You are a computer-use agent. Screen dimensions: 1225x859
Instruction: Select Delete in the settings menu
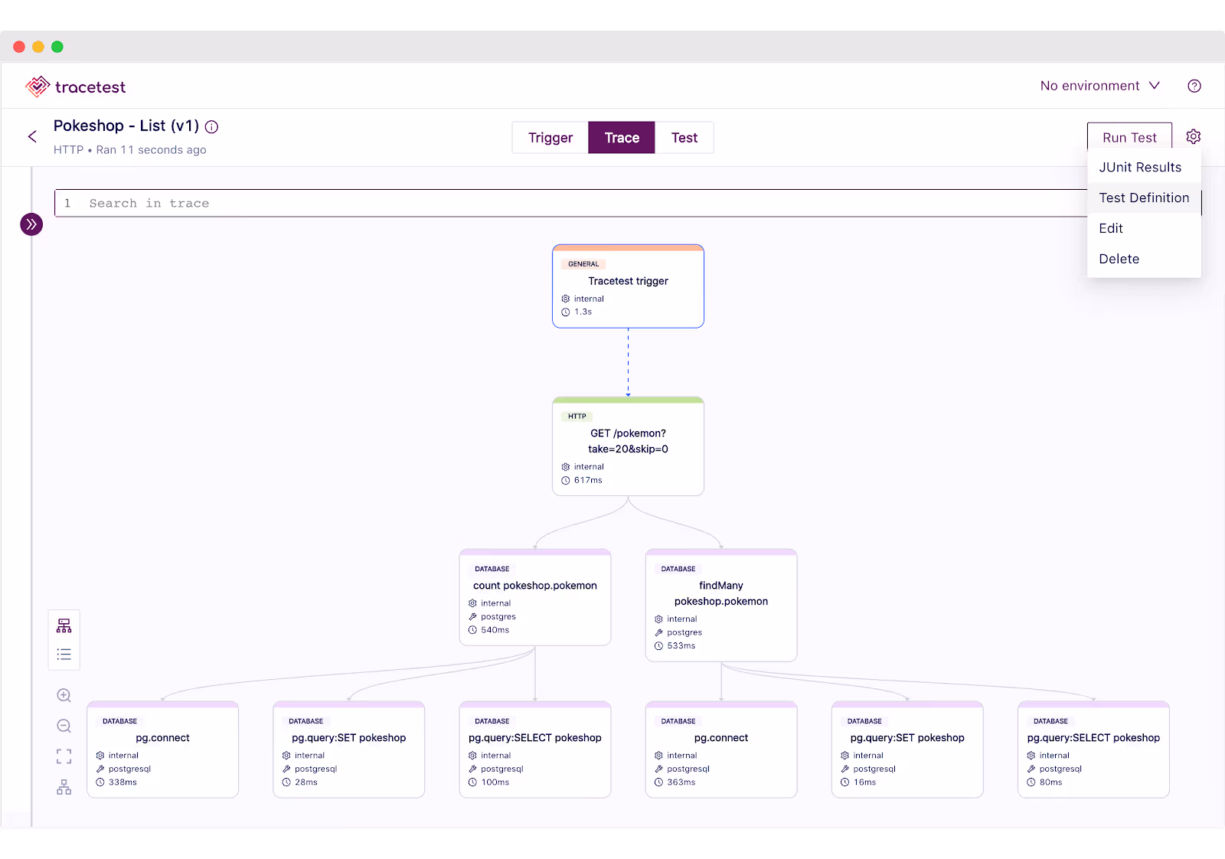pyautogui.click(x=1144, y=259)
